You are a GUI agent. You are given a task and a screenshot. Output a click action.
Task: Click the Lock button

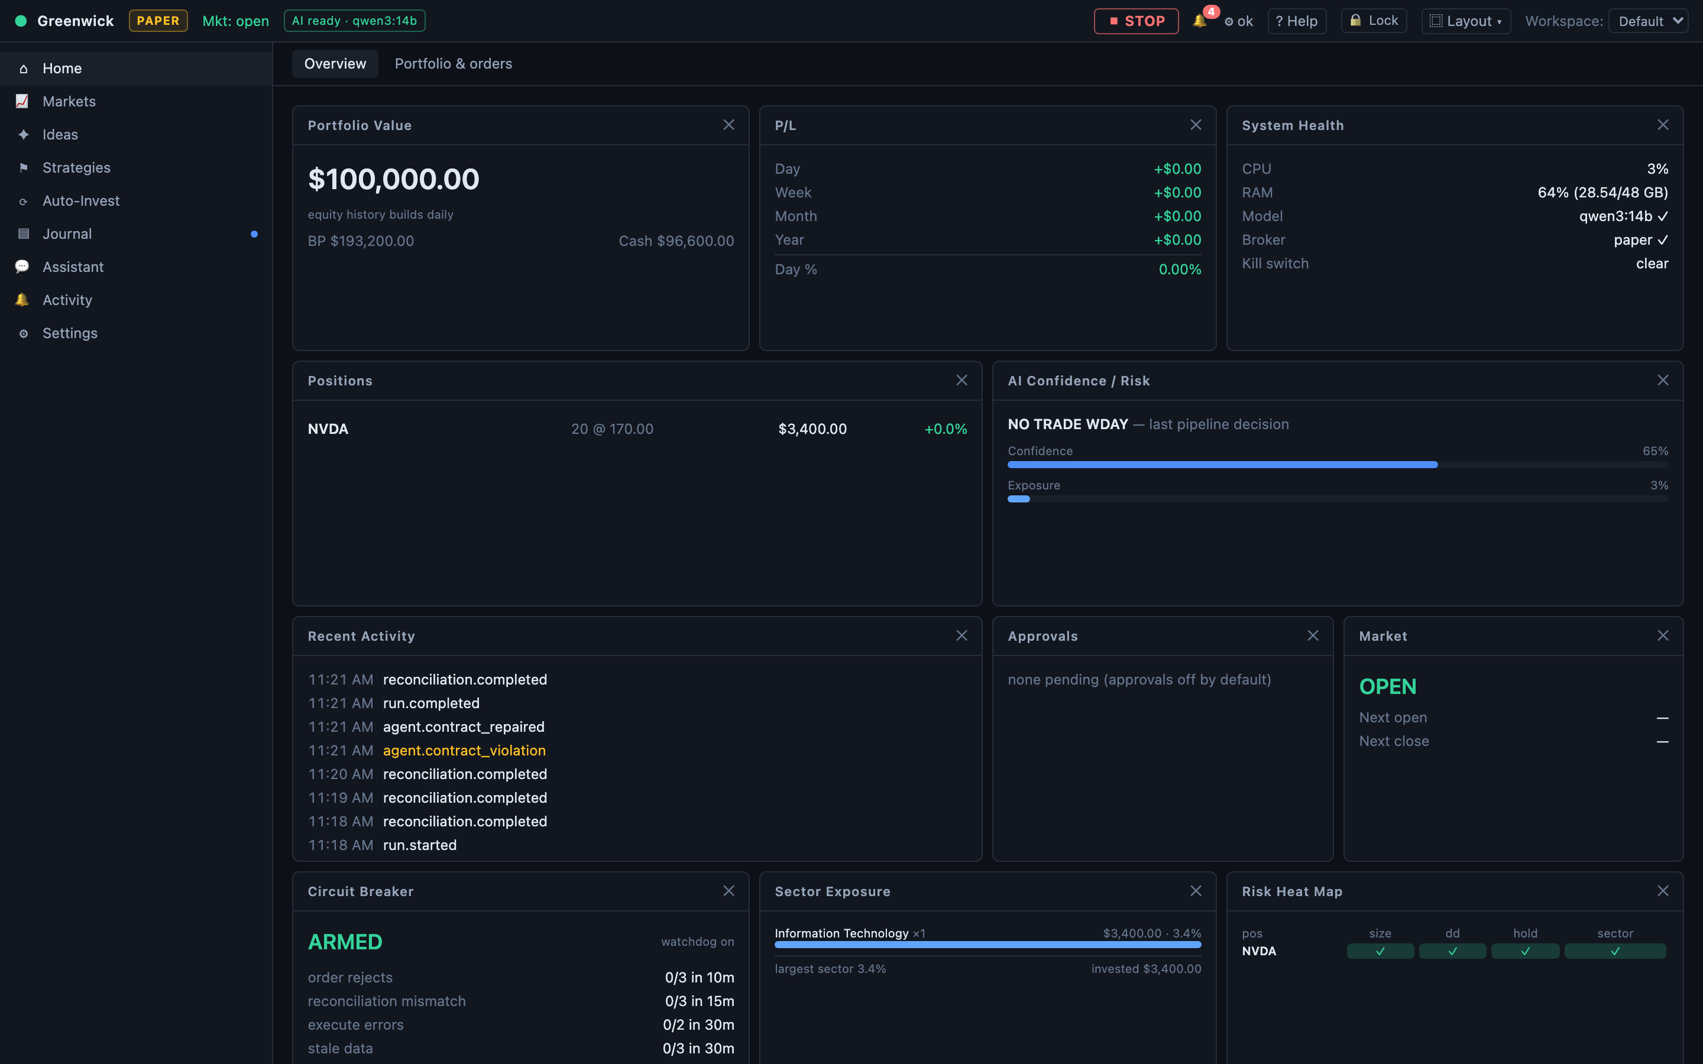1374,21
